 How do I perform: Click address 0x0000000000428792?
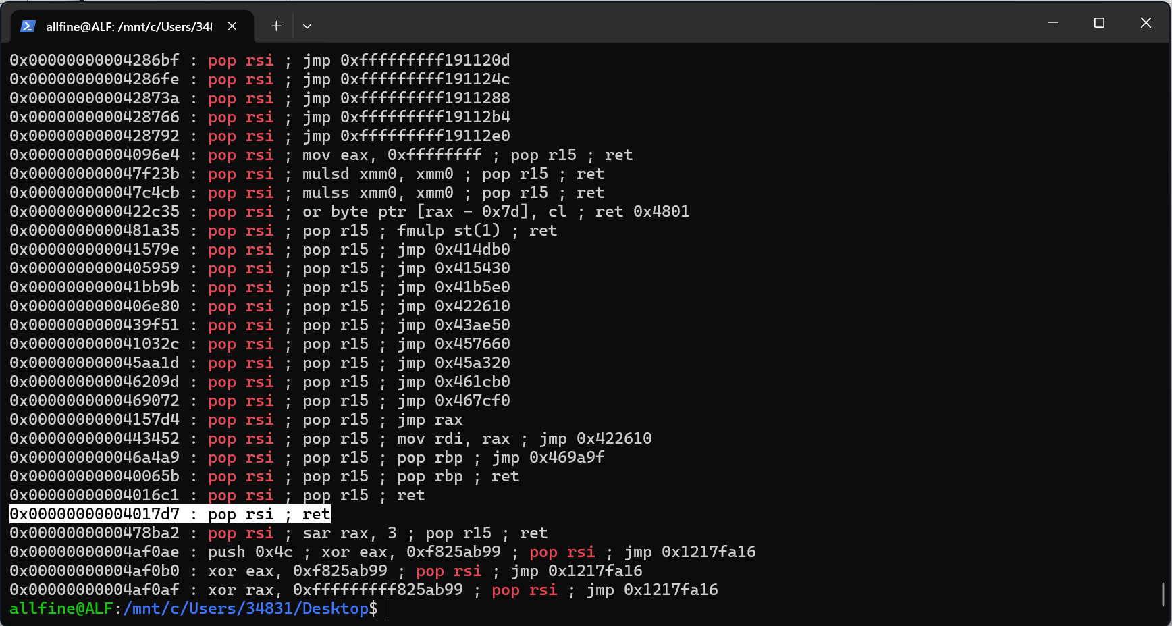(95, 136)
